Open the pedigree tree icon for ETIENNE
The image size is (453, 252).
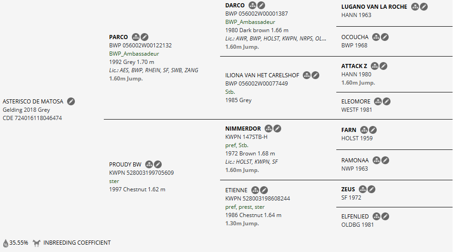(x=255, y=190)
